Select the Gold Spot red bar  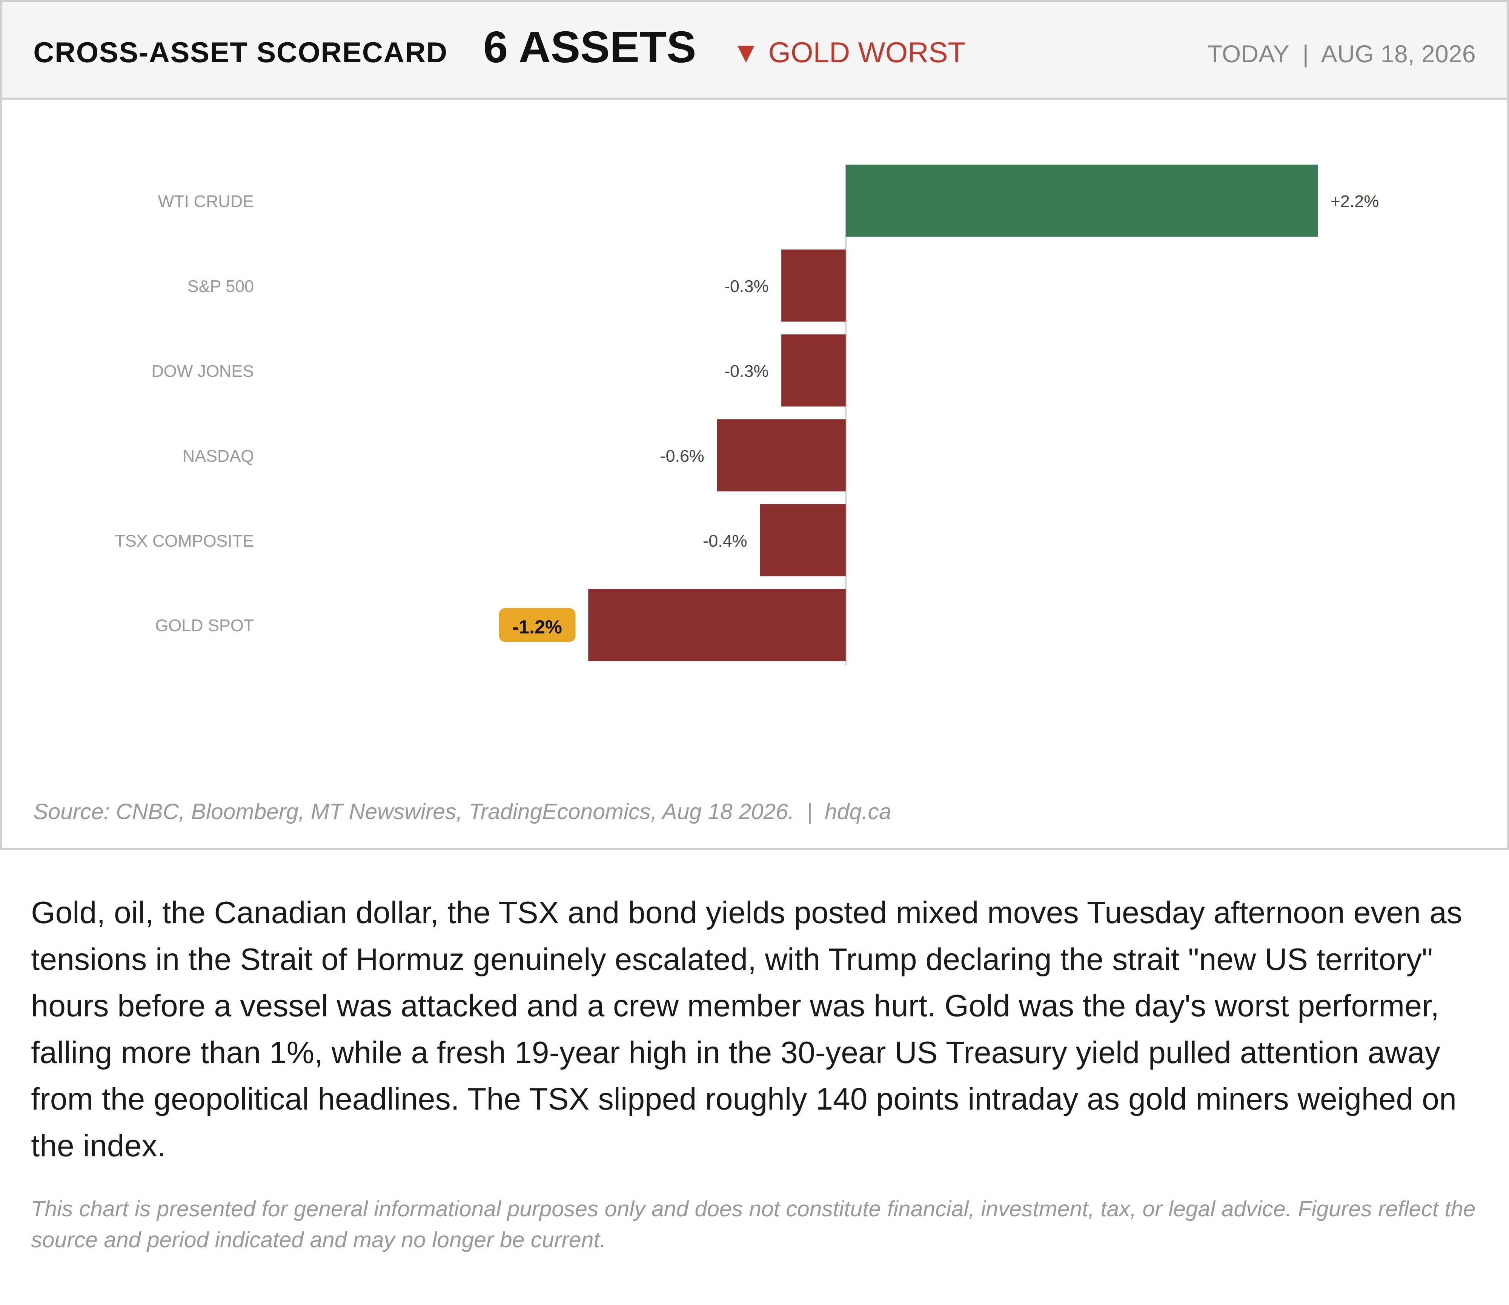717,625
